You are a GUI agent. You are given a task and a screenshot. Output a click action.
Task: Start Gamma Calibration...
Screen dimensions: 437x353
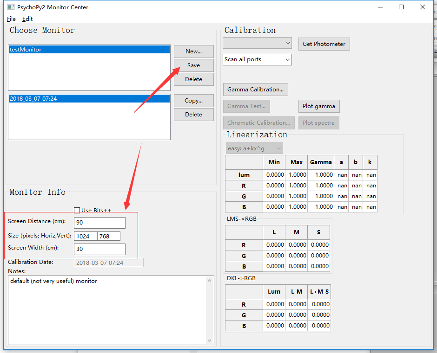pos(255,89)
